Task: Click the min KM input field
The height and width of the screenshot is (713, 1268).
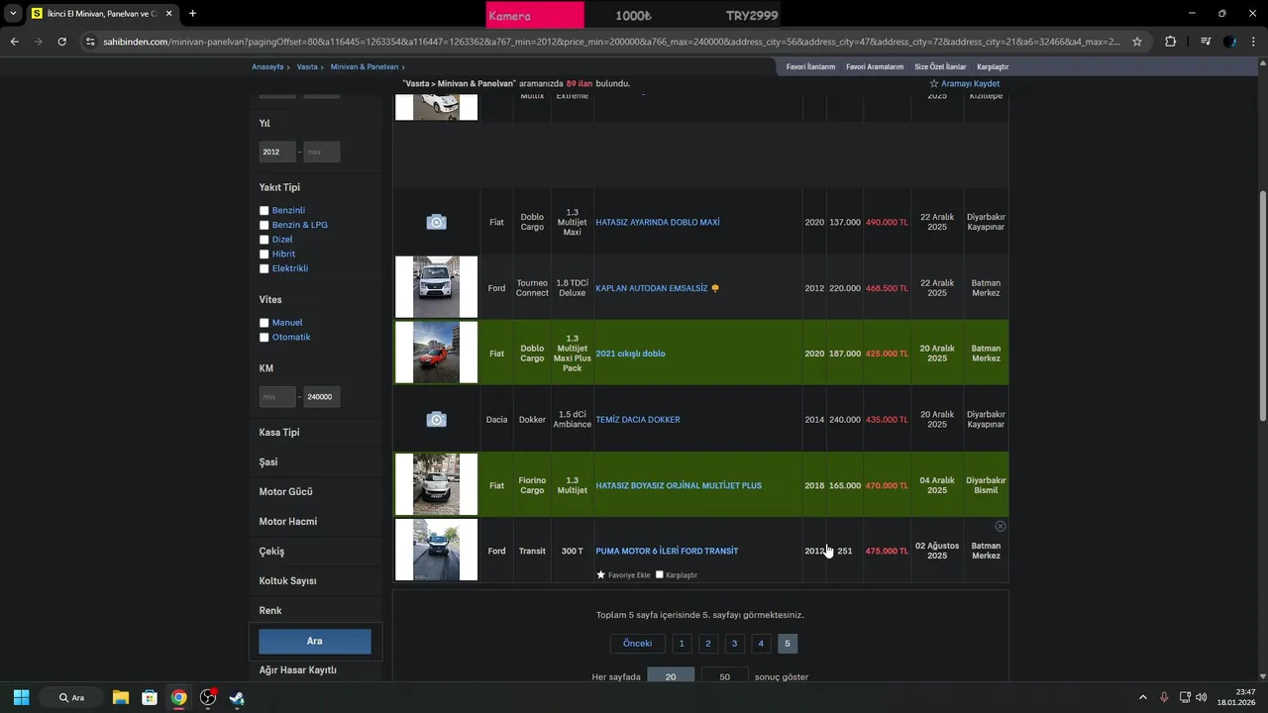Action: 277,397
